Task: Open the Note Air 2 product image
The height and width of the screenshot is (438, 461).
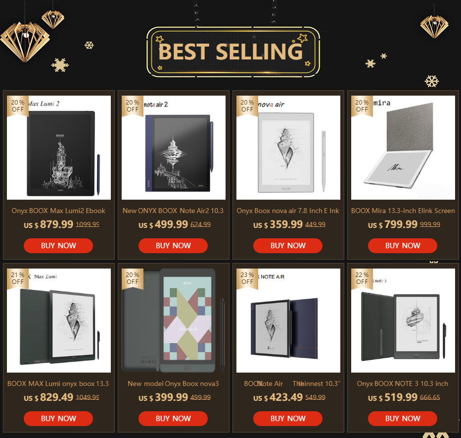Action: coord(174,148)
